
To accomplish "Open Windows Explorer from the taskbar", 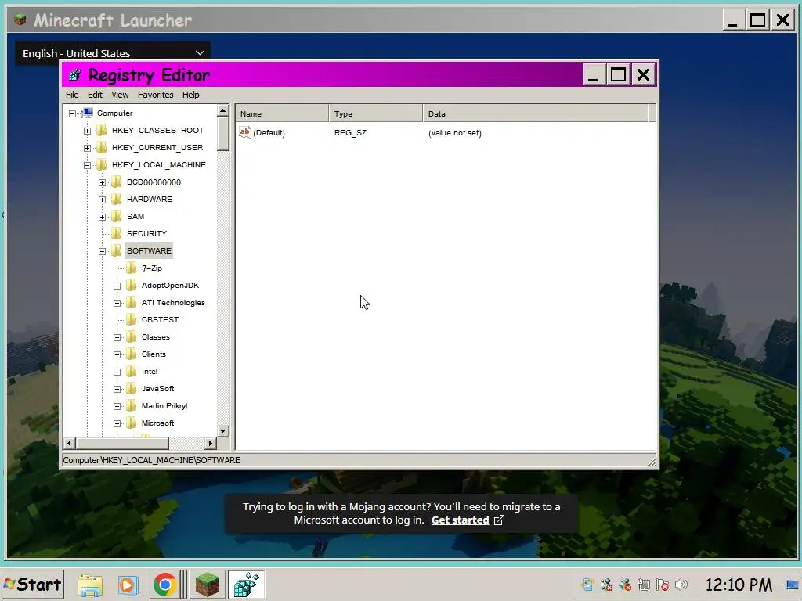I will pyautogui.click(x=90, y=585).
